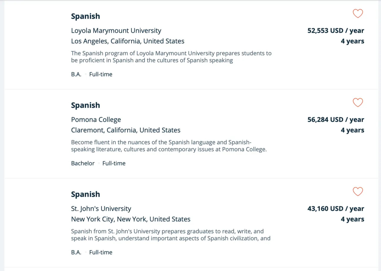Open Spanish title of Pomona College listing
This screenshot has width=381, height=271.
coord(85,105)
